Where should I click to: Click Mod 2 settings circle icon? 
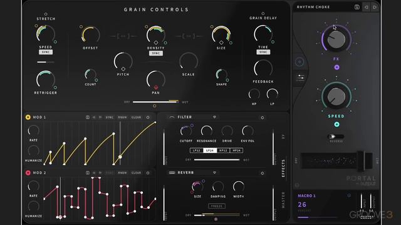(x=148, y=172)
